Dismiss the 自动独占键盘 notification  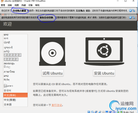point(130,11)
